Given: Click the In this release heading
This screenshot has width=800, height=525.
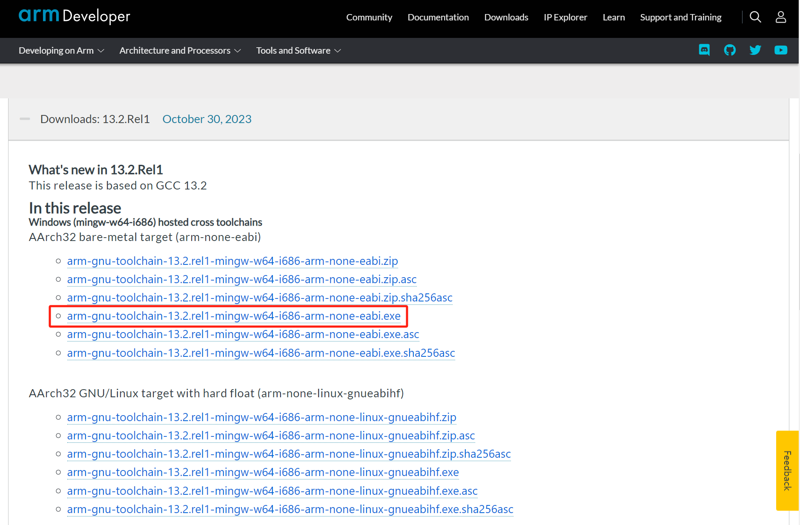Looking at the screenshot, I should (x=75, y=208).
